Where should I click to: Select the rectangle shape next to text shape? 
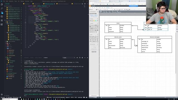point(92,21)
